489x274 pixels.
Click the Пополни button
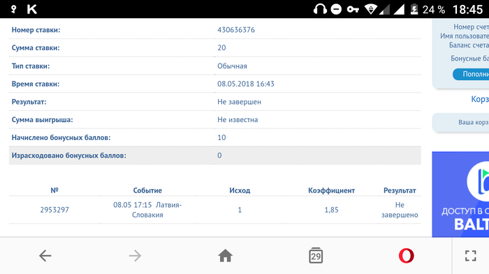coord(471,75)
